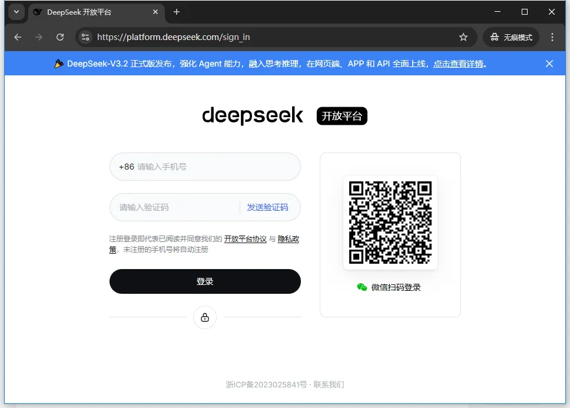Viewport: 570px width, 408px height.
Task: Switch to password login via lock icon
Action: coord(205,317)
